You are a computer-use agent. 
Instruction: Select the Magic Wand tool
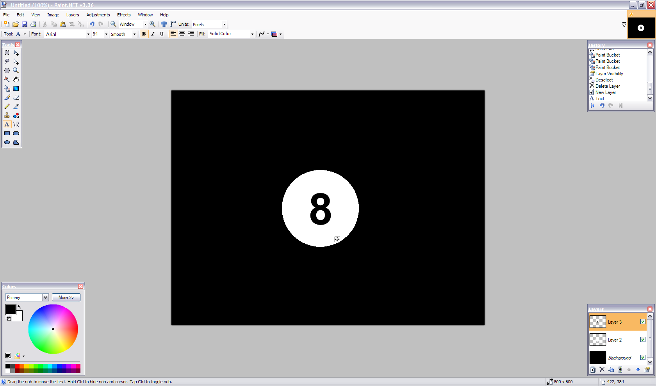[7, 79]
